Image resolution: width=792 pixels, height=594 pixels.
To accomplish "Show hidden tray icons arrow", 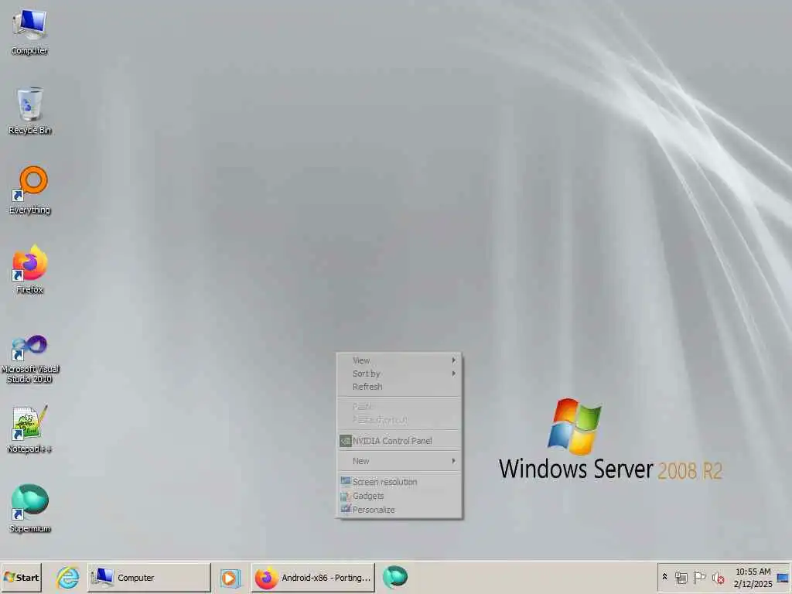I will click(664, 577).
